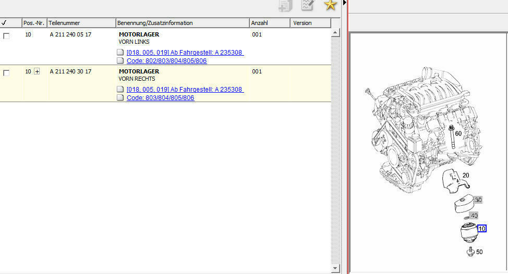Image resolution: width=508 pixels, height=274 pixels.
Task: Select callout 50 in engine diagram
Action: (x=479, y=252)
